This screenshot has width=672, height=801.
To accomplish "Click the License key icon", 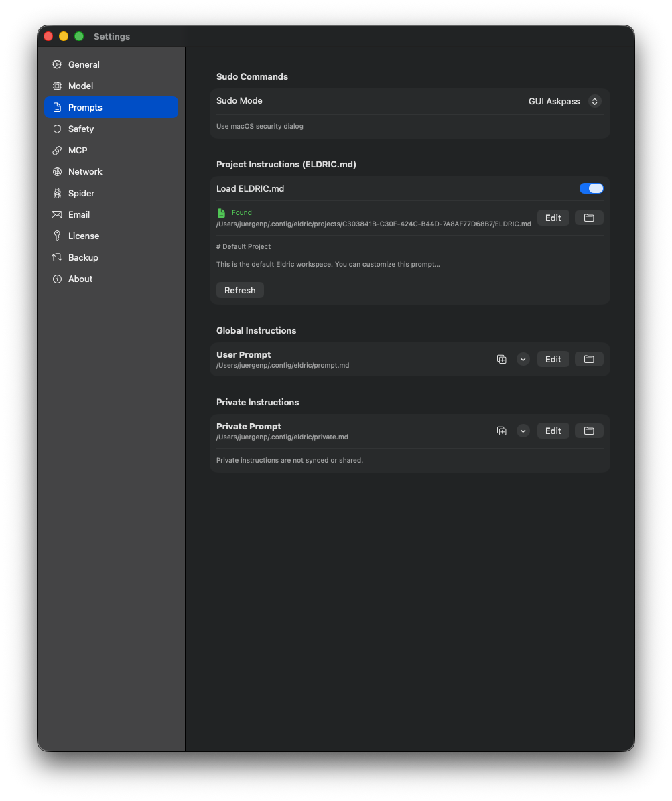I will pos(58,236).
